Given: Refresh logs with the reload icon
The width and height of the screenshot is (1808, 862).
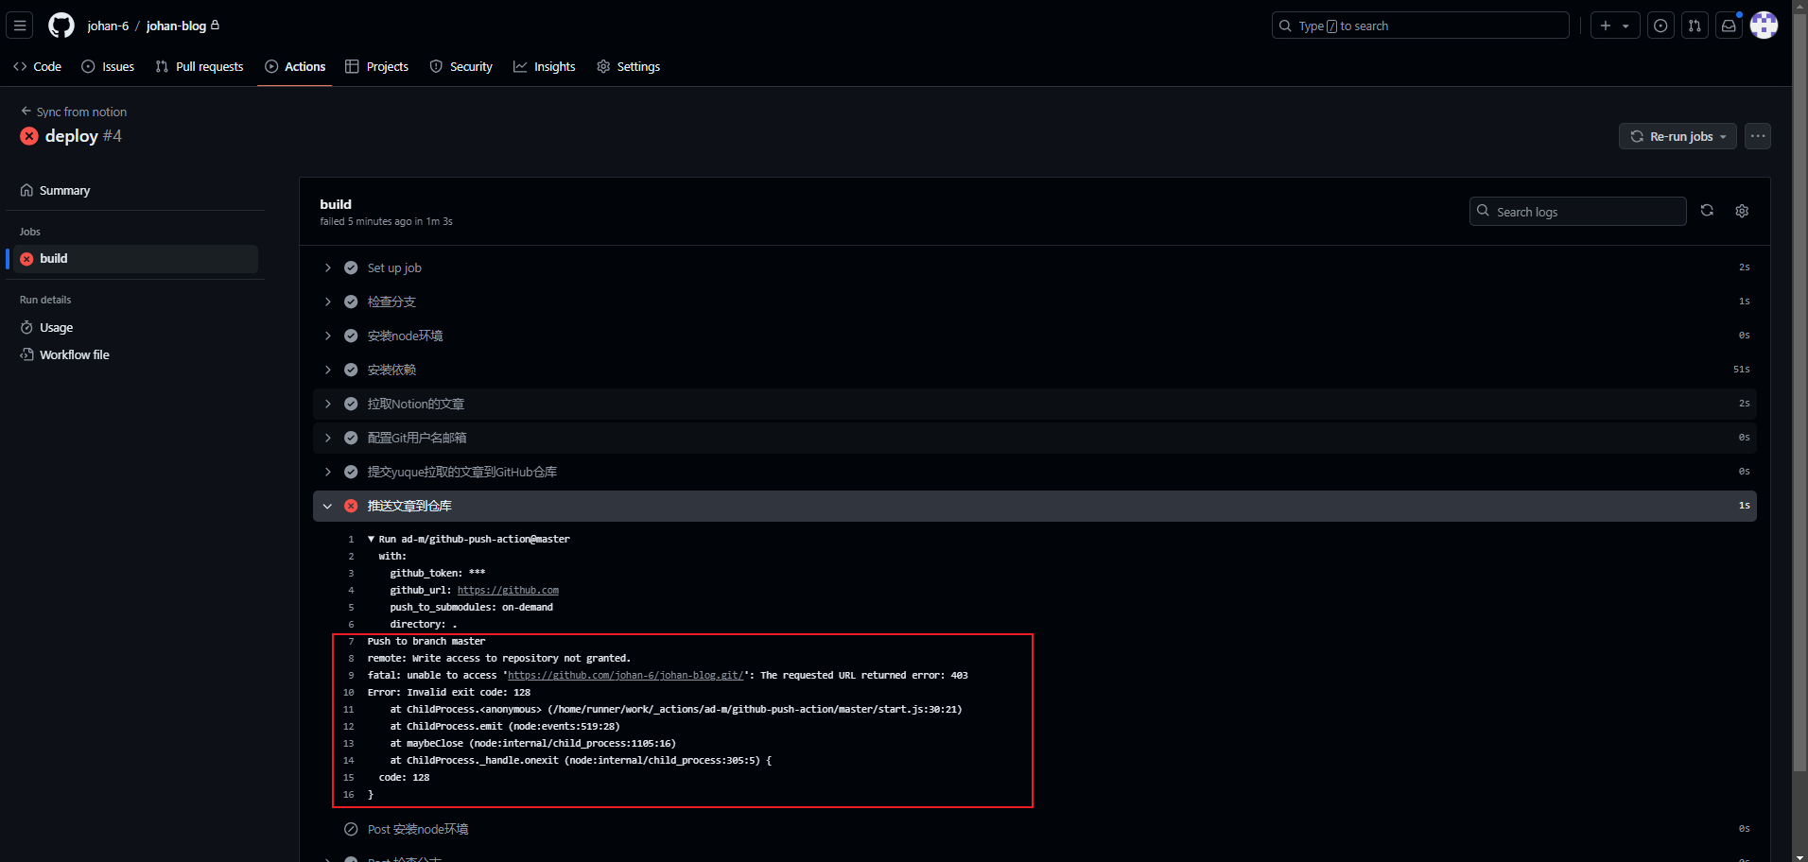Looking at the screenshot, I should click(x=1707, y=211).
